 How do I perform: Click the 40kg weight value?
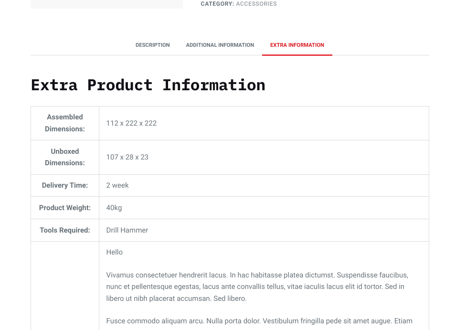[114, 208]
